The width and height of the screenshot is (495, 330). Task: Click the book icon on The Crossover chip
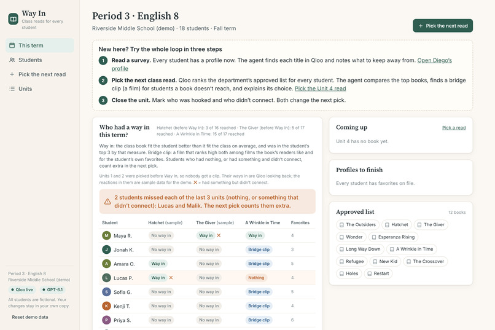[x=408, y=261]
